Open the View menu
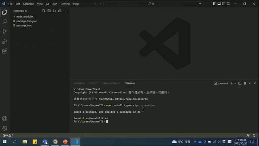Screen dimensions: 259x146 point(40,4)
